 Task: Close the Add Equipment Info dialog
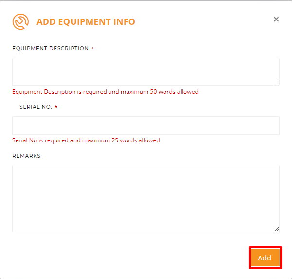(276, 19)
